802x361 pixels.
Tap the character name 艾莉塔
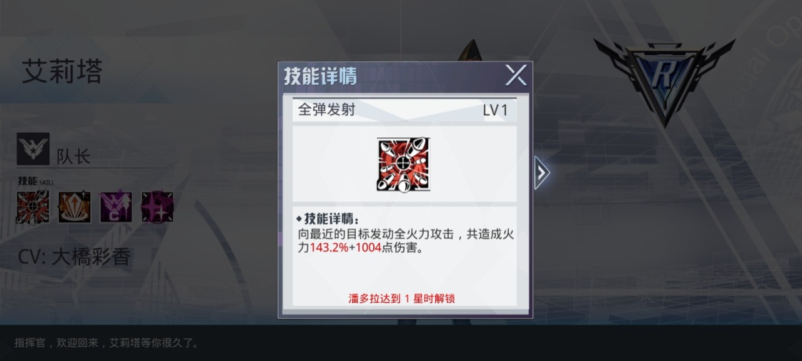62,72
